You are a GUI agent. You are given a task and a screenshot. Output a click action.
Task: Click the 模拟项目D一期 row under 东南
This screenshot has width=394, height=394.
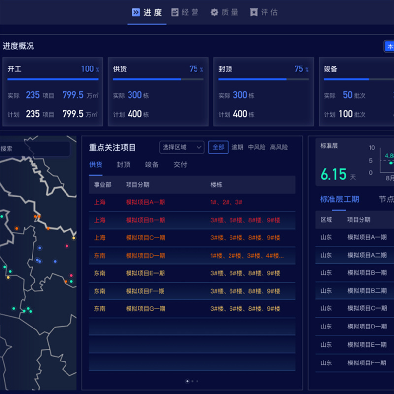coord(192,256)
